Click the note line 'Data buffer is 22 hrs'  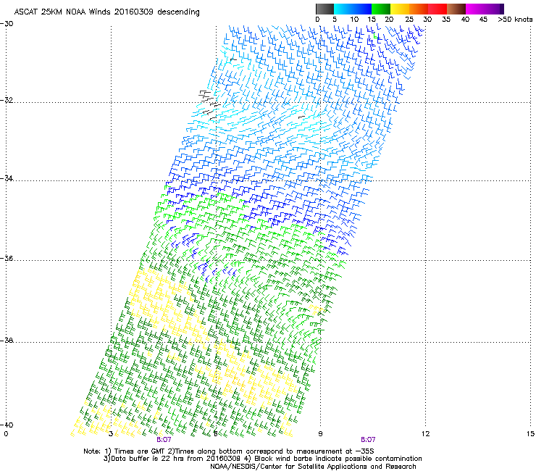point(262,459)
